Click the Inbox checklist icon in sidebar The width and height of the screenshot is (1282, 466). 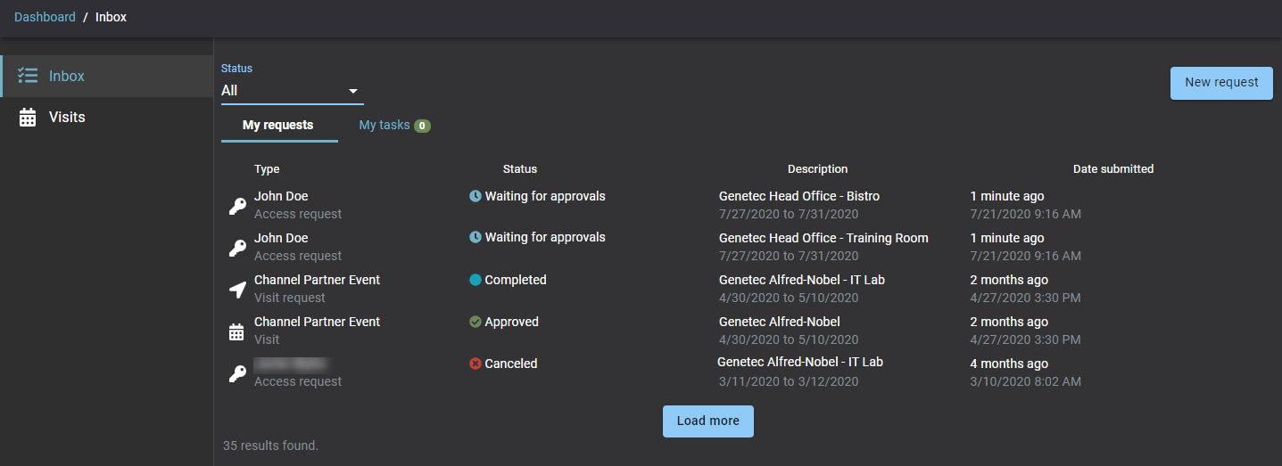[x=28, y=76]
